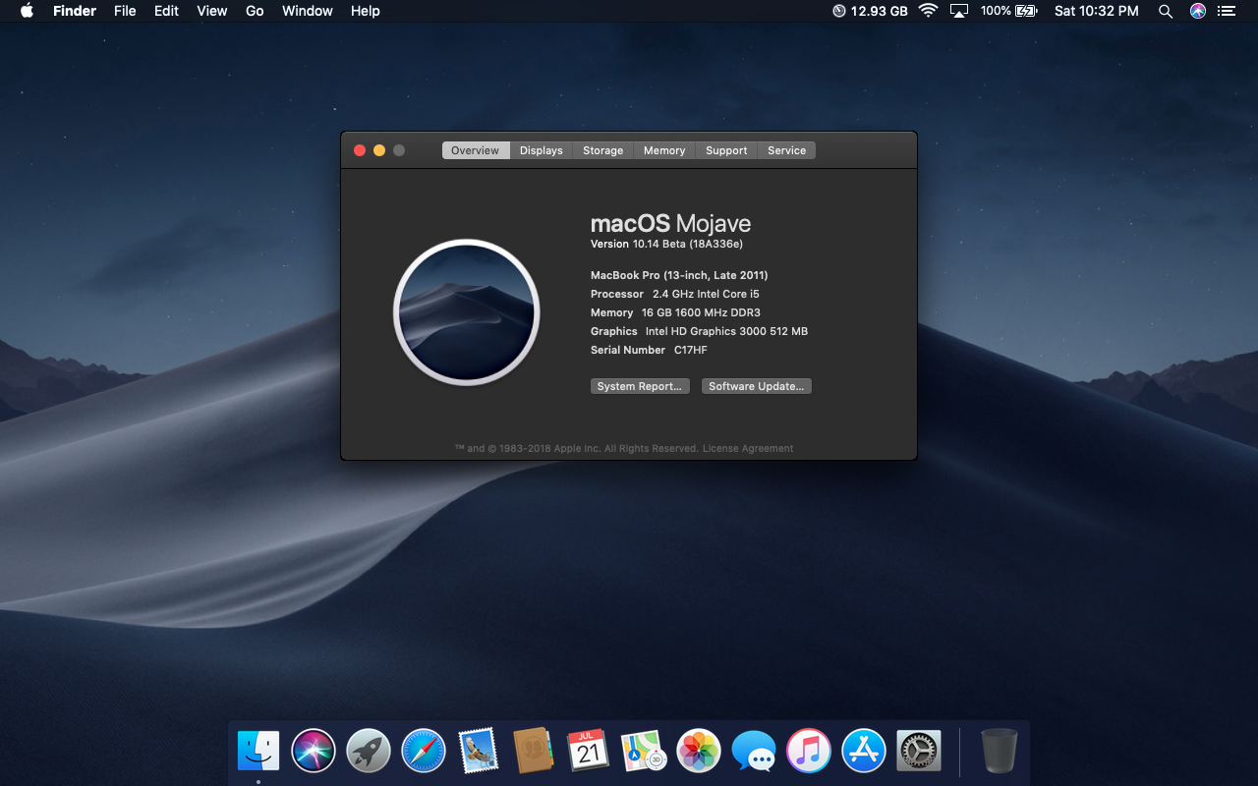
Task: Click version text 10.14 Beta (18A336e)
Action: pyautogui.click(x=687, y=244)
